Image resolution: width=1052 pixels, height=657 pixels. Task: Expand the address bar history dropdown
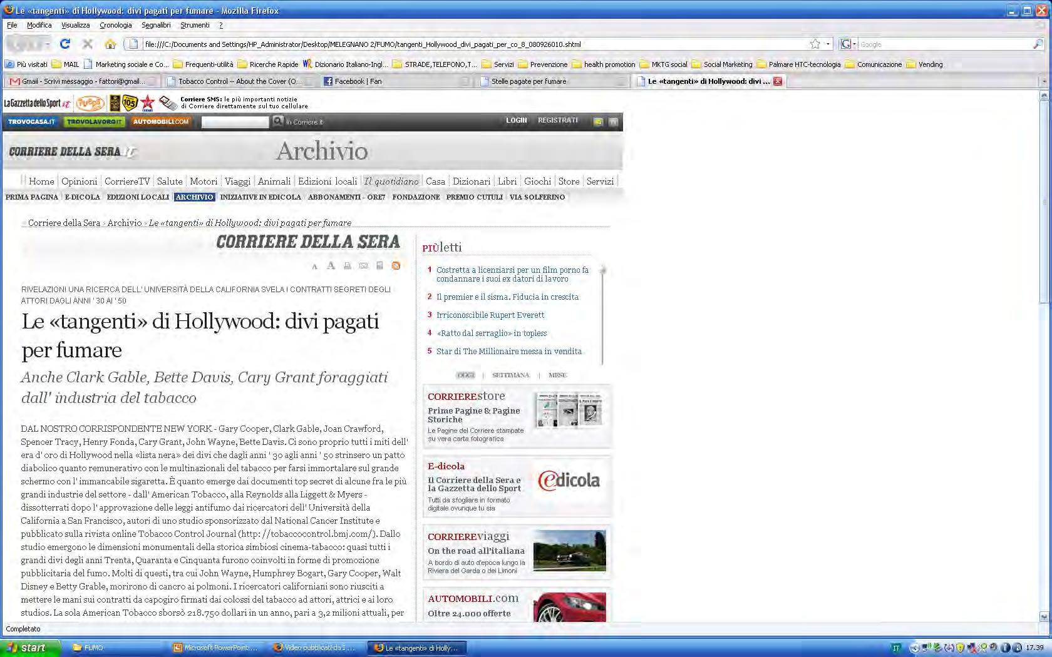point(828,44)
